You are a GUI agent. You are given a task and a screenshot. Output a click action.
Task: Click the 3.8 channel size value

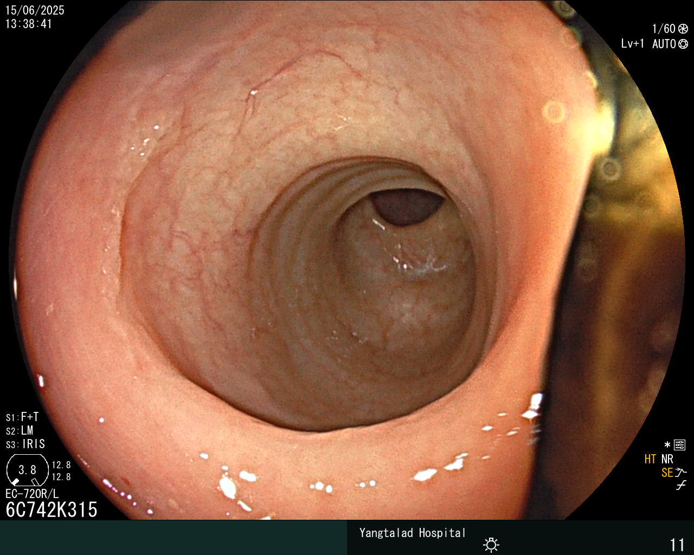(27, 470)
